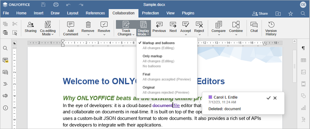Mark document as favorite star
Viewport: 310px width, 129px height.
290,13
